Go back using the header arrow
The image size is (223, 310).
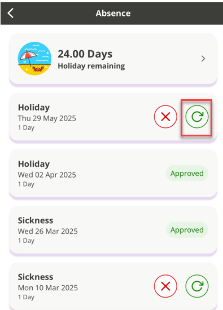click(11, 14)
